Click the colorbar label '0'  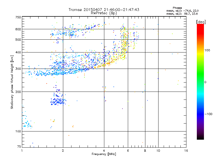tap(205, 82)
